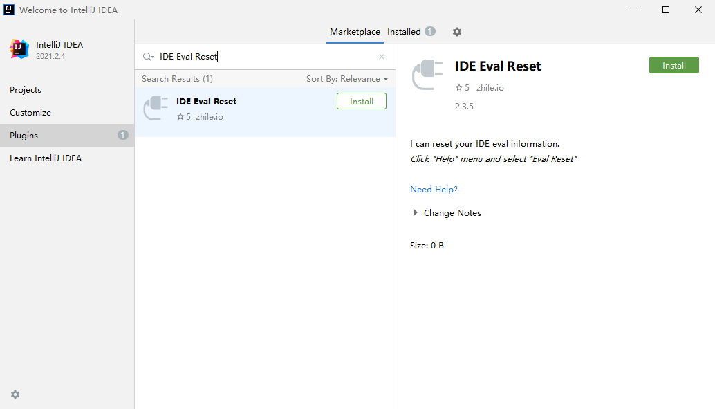Click the search magnifier history icon

pos(148,57)
